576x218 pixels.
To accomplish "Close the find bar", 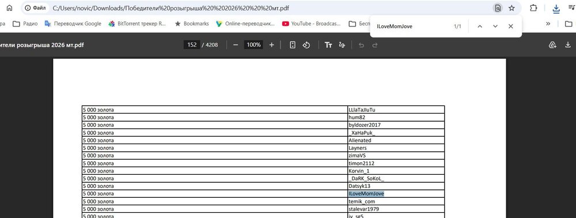I will [510, 26].
